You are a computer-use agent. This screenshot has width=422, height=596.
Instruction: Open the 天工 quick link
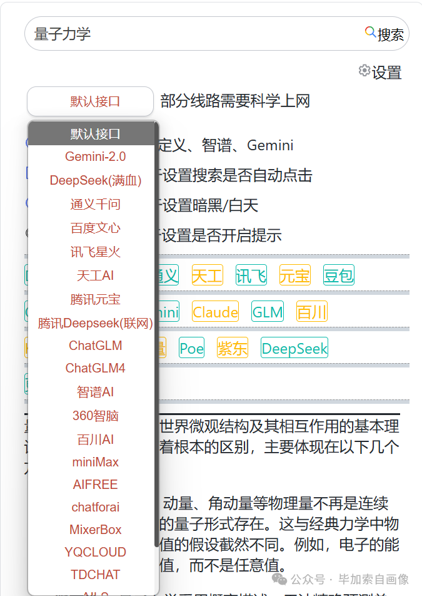tap(207, 275)
